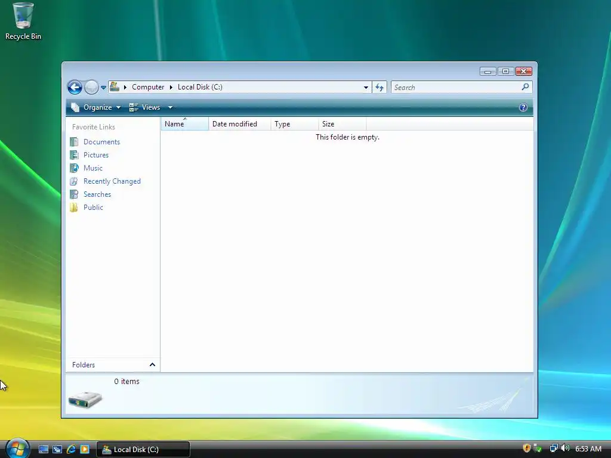The width and height of the screenshot is (611, 458).
Task: Click the network tray icon
Action: (x=554, y=448)
